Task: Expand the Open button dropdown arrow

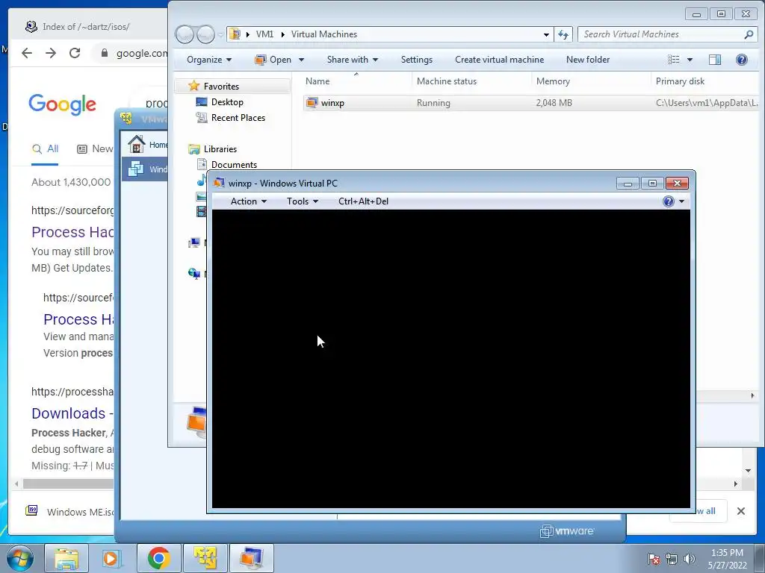Action: 302,60
